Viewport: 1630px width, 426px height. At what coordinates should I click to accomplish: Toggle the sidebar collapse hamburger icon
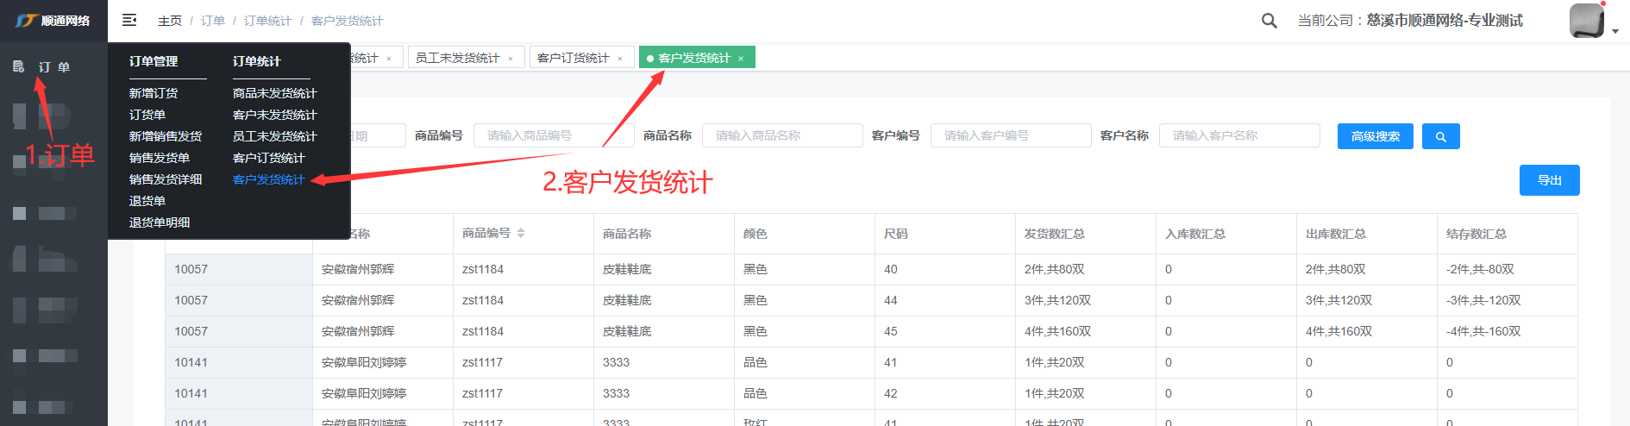129,20
